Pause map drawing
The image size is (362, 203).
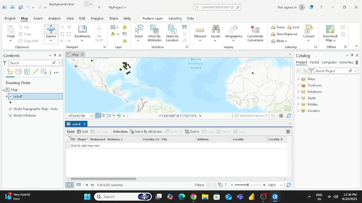(281, 116)
